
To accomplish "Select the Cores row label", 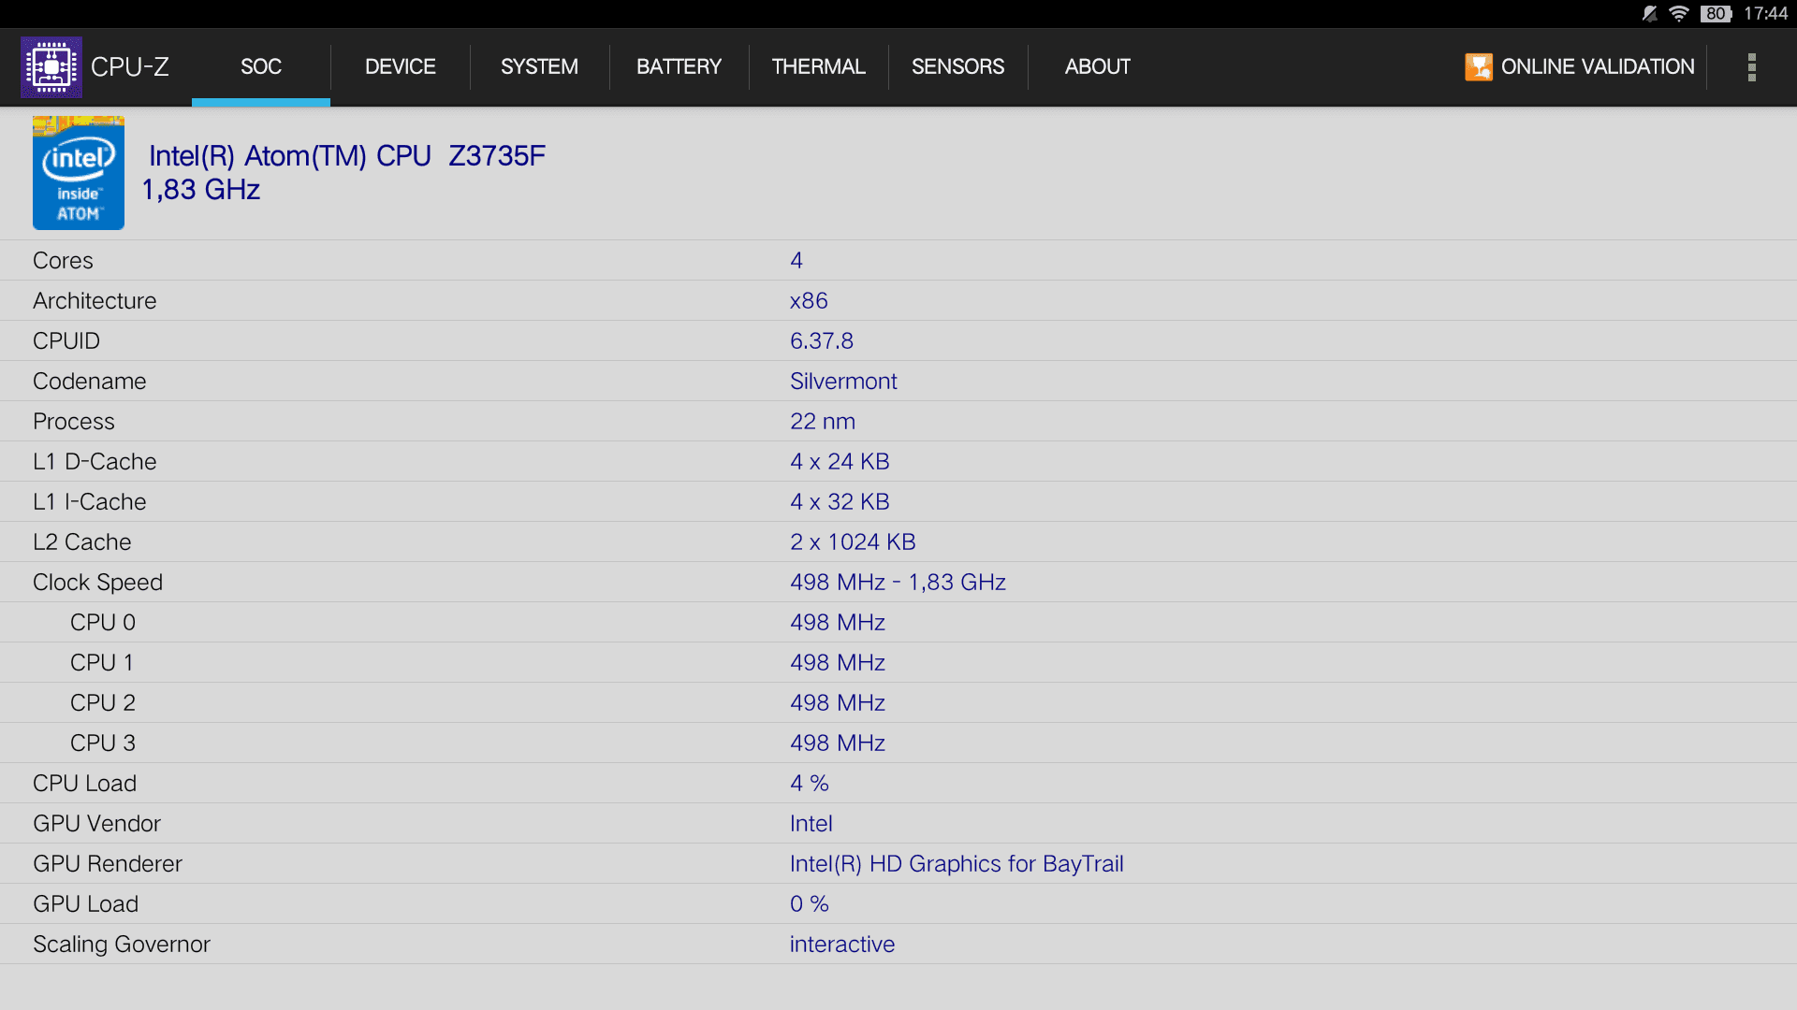I will [x=63, y=261].
